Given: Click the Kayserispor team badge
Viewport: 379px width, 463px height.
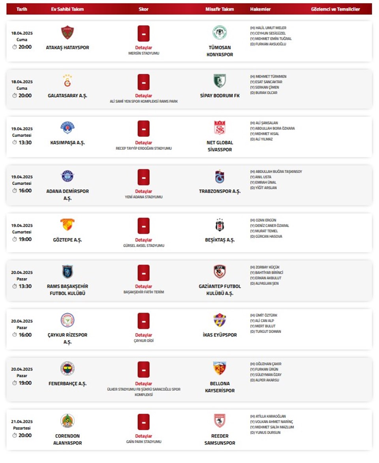Looking at the screenshot, I should point(220,368).
